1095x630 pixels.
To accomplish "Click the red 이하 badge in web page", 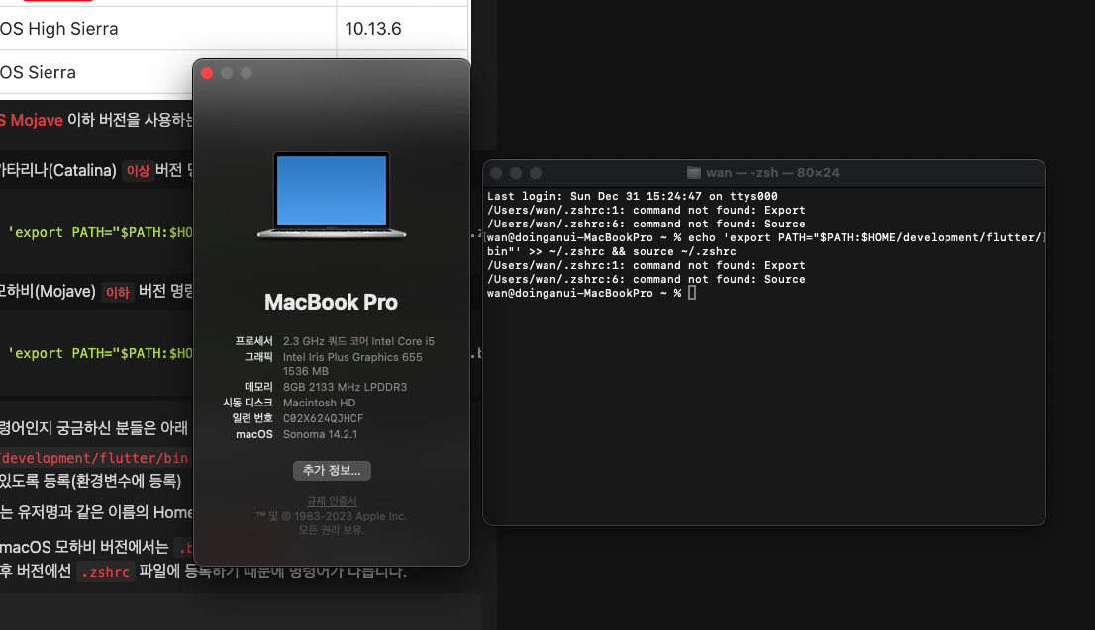I will point(117,292).
